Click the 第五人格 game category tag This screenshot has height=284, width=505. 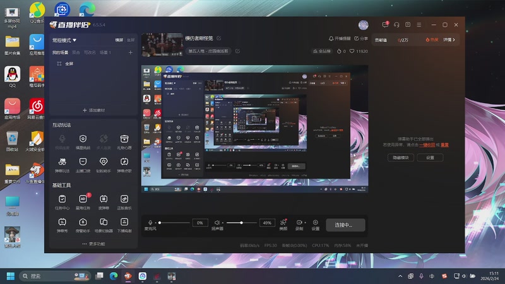[x=208, y=51]
